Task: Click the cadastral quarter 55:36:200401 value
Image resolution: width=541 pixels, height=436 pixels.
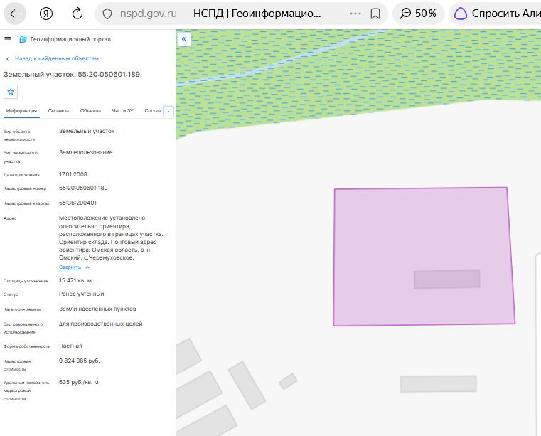Action: [x=77, y=203]
